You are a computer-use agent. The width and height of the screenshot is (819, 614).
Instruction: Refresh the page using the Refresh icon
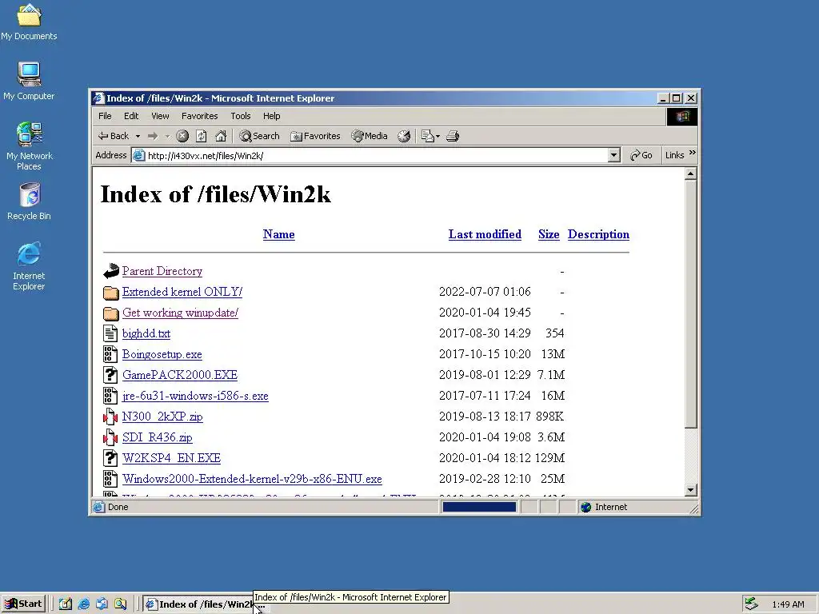201,136
